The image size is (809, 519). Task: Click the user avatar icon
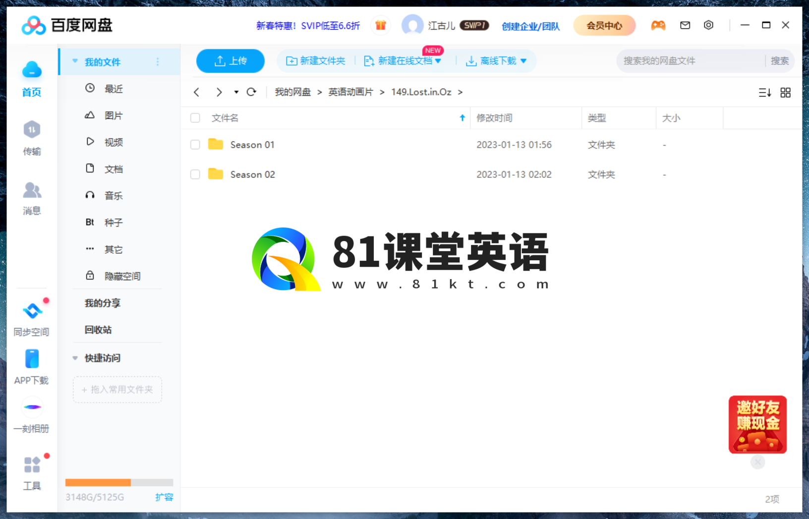coord(412,25)
